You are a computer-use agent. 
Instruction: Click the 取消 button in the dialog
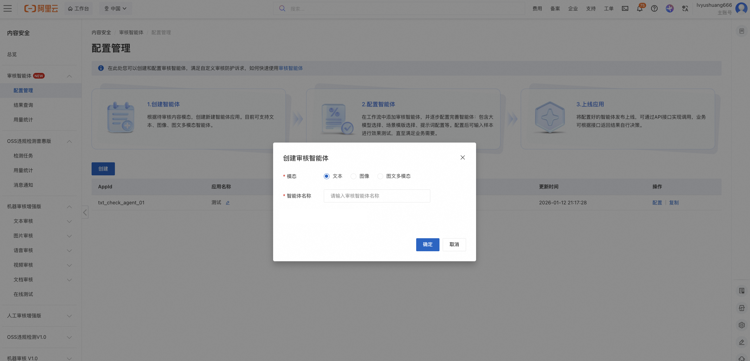point(454,244)
